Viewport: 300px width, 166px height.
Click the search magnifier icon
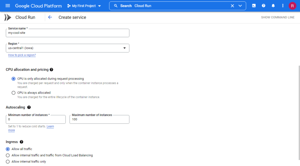[x=116, y=6]
